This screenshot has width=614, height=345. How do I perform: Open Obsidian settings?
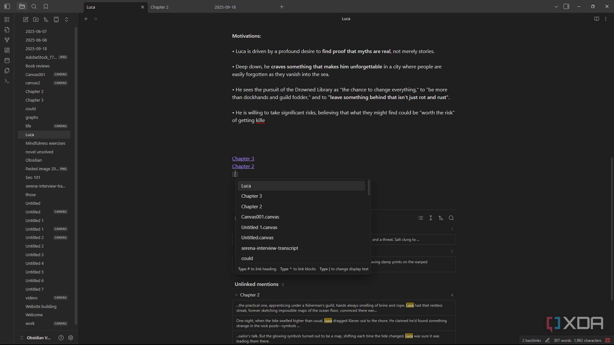[71, 338]
